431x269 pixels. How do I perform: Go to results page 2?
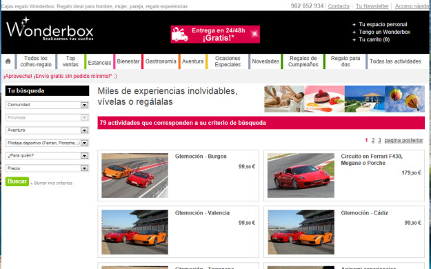pyautogui.click(x=372, y=140)
